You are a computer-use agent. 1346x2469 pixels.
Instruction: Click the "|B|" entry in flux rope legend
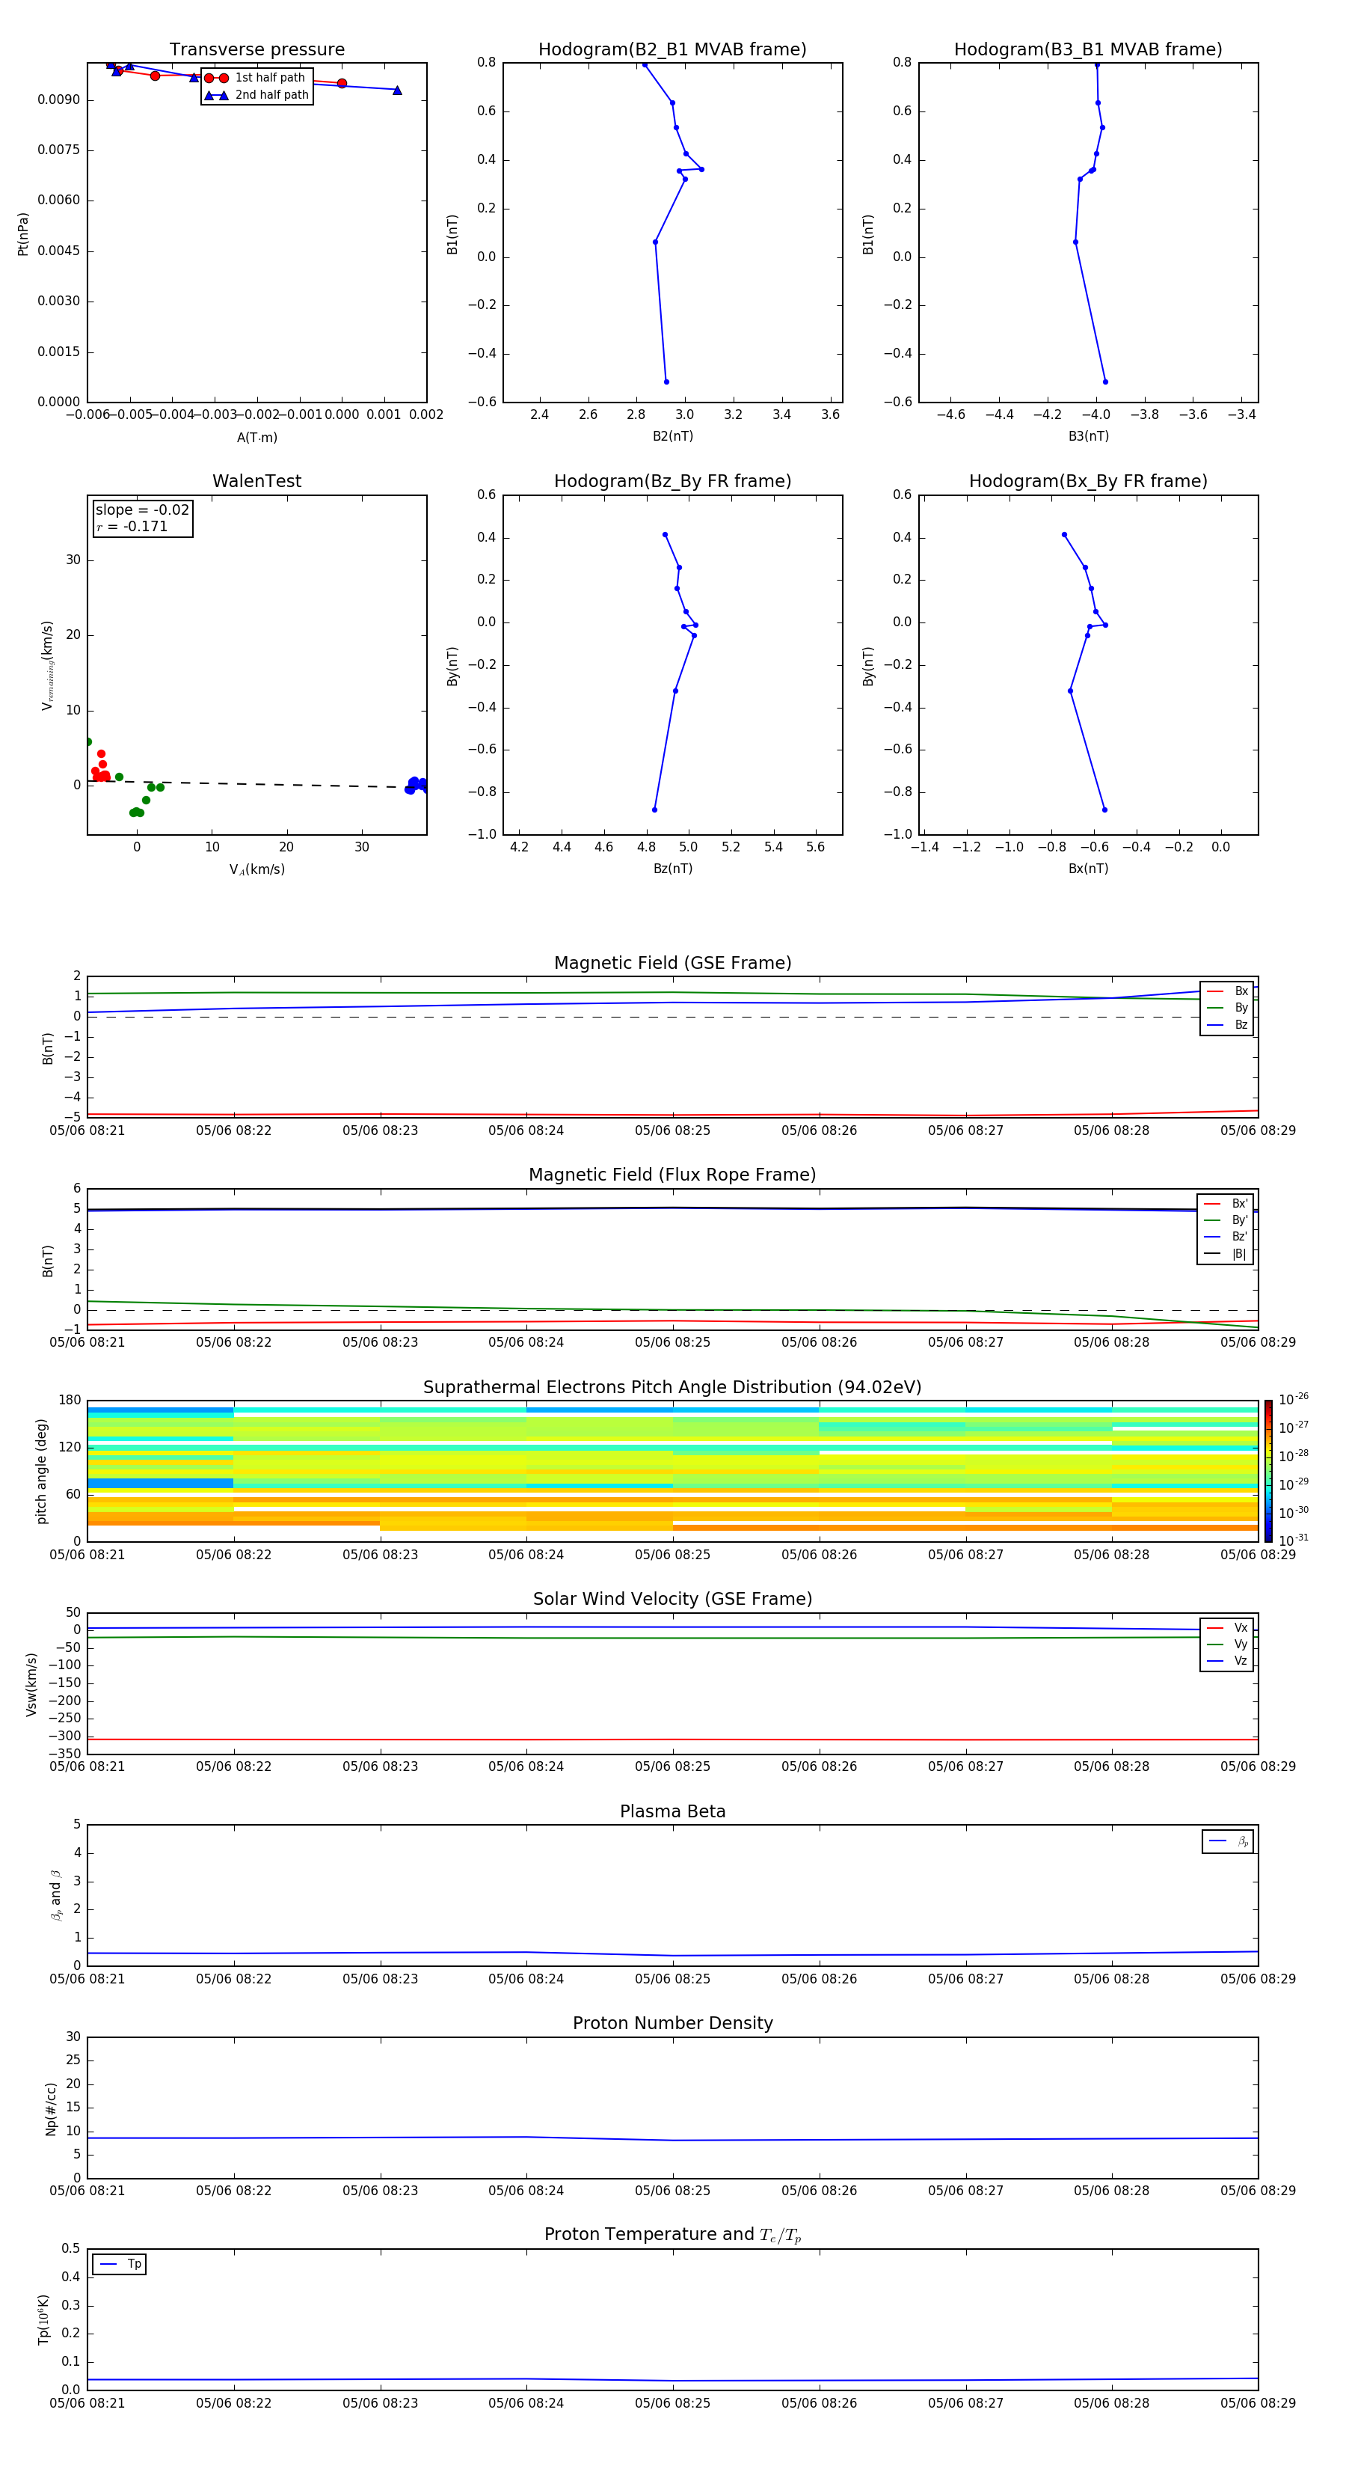1226,1254
